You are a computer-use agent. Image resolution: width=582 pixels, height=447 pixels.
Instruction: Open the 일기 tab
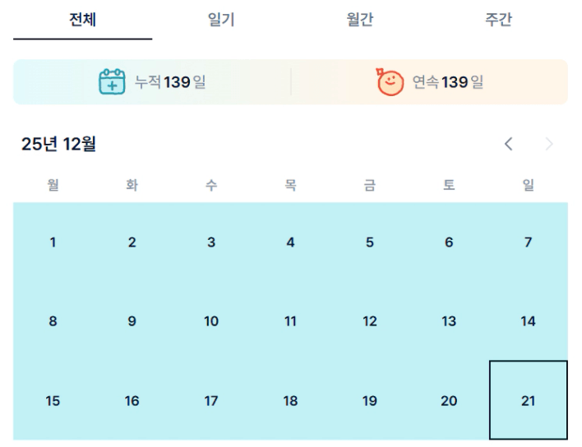[221, 20]
